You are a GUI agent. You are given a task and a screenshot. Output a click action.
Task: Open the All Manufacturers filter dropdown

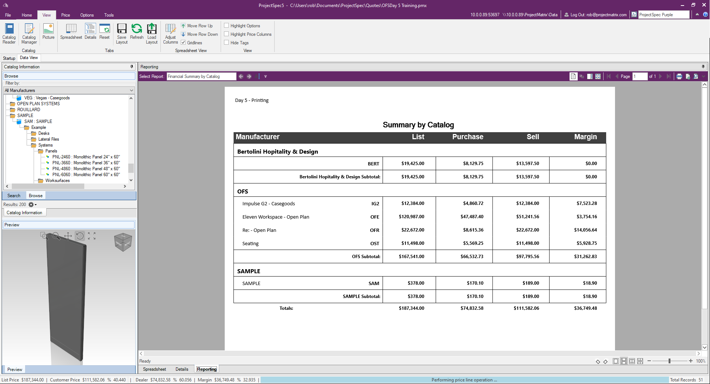pos(69,90)
